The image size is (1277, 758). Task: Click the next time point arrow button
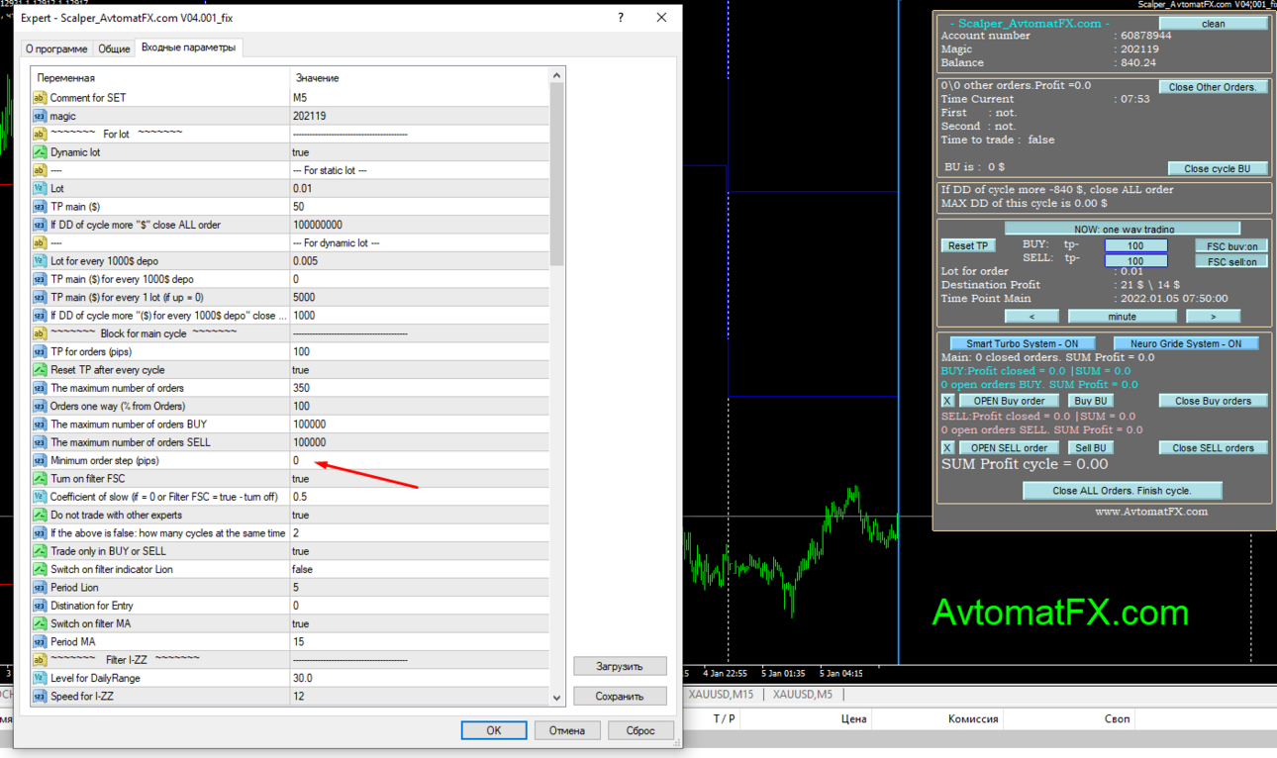tap(1213, 317)
